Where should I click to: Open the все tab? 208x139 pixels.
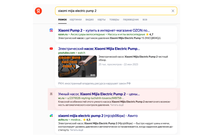pyautogui.click(x=145, y=19)
